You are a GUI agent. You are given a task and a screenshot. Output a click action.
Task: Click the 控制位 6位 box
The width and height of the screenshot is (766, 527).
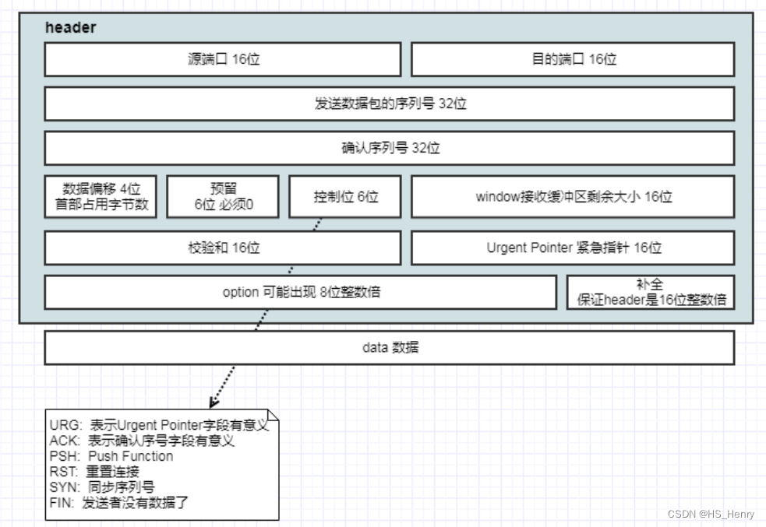coord(345,197)
